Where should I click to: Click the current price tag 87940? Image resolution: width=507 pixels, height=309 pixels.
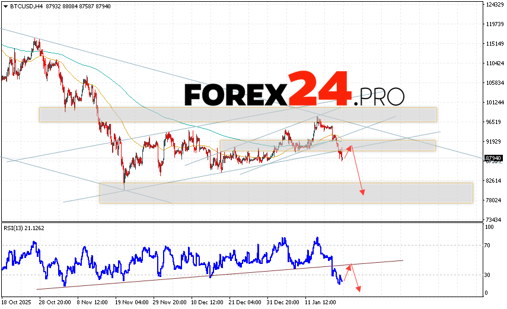coord(493,158)
